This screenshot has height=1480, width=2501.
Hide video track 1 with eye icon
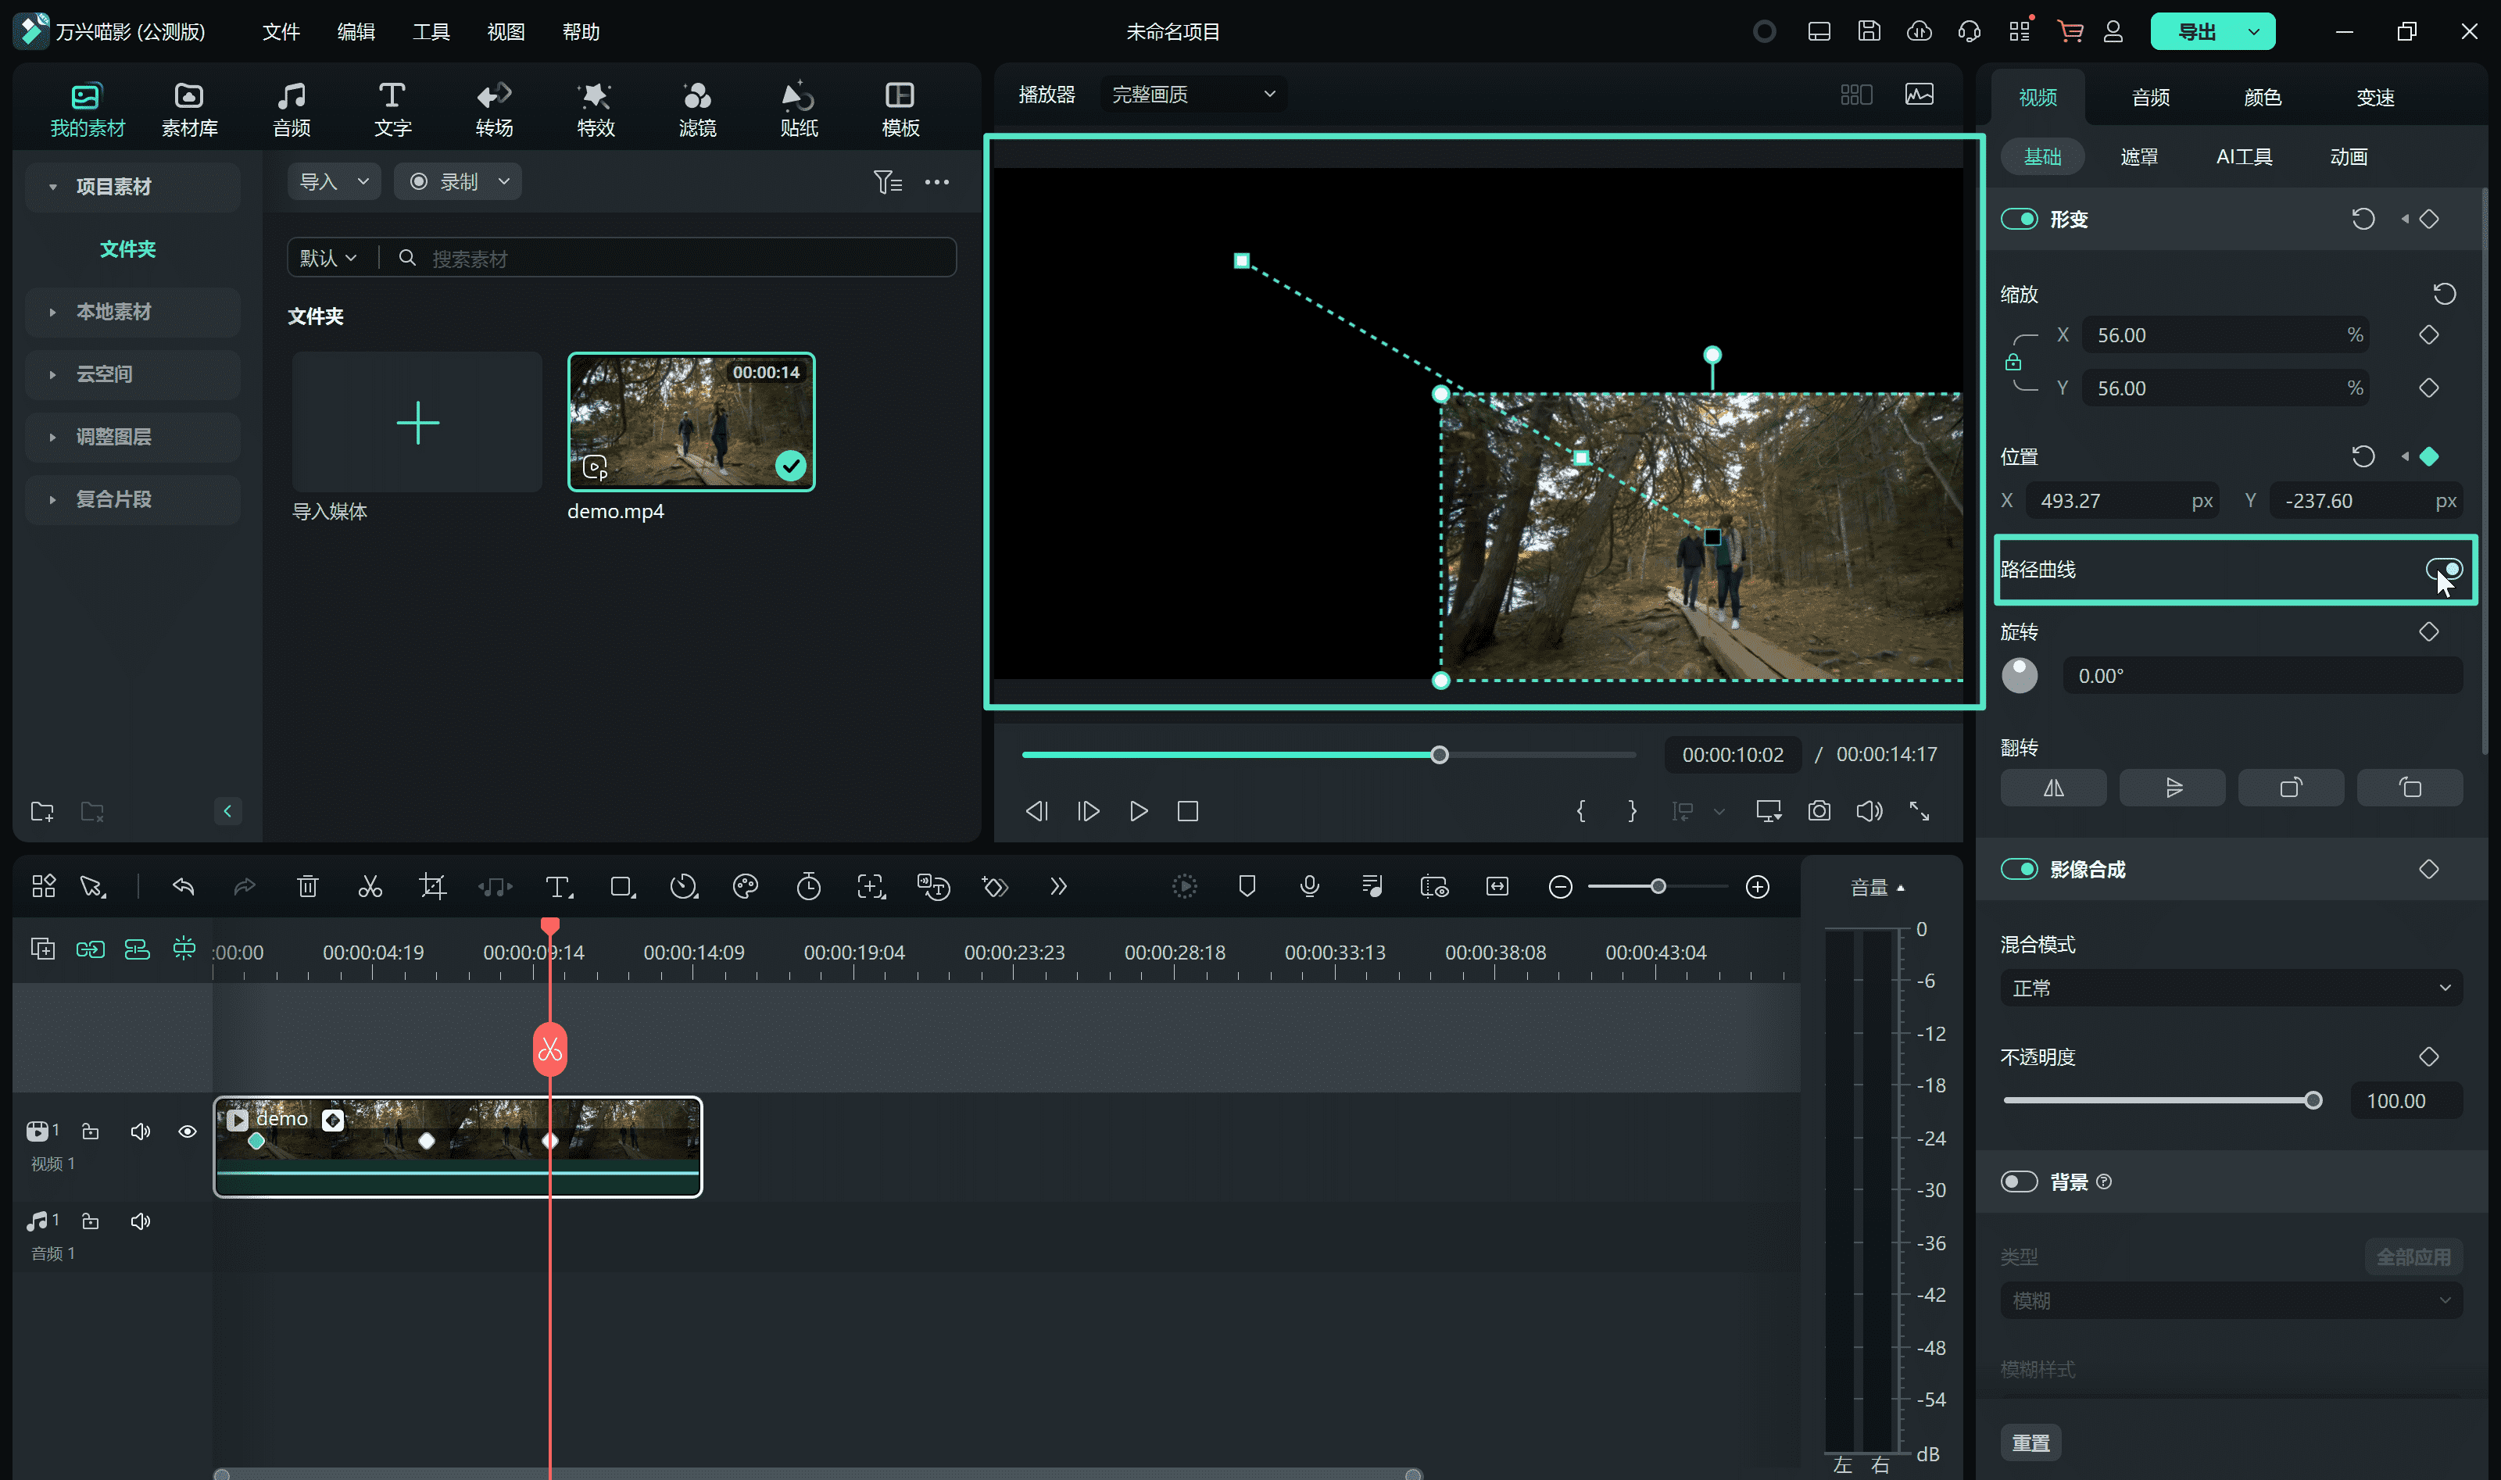188,1131
